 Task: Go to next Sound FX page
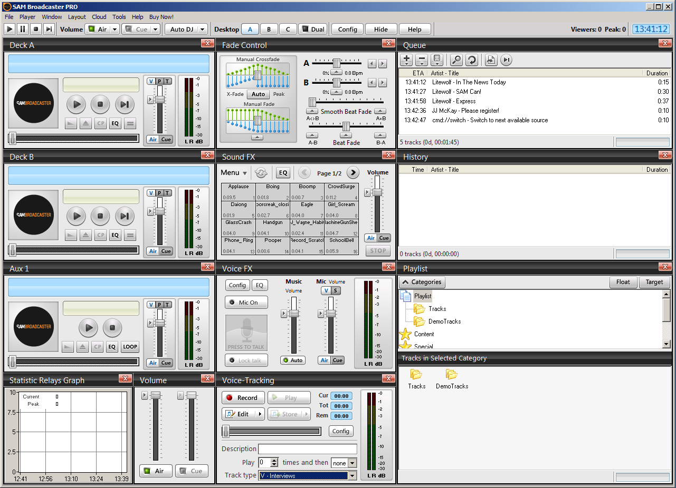[353, 173]
